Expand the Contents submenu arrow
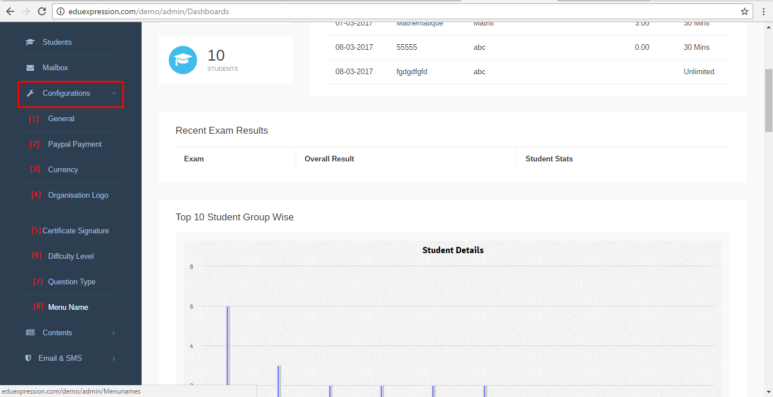Image resolution: width=773 pixels, height=397 pixels. coord(114,333)
